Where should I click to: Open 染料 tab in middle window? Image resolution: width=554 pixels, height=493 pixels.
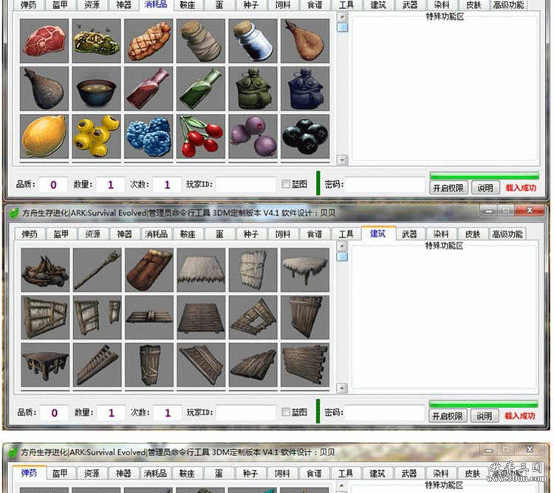click(440, 234)
